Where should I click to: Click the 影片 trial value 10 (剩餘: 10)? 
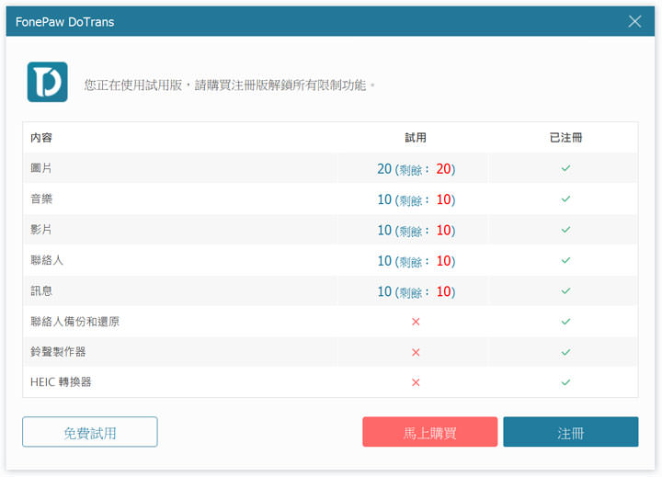coord(417,231)
